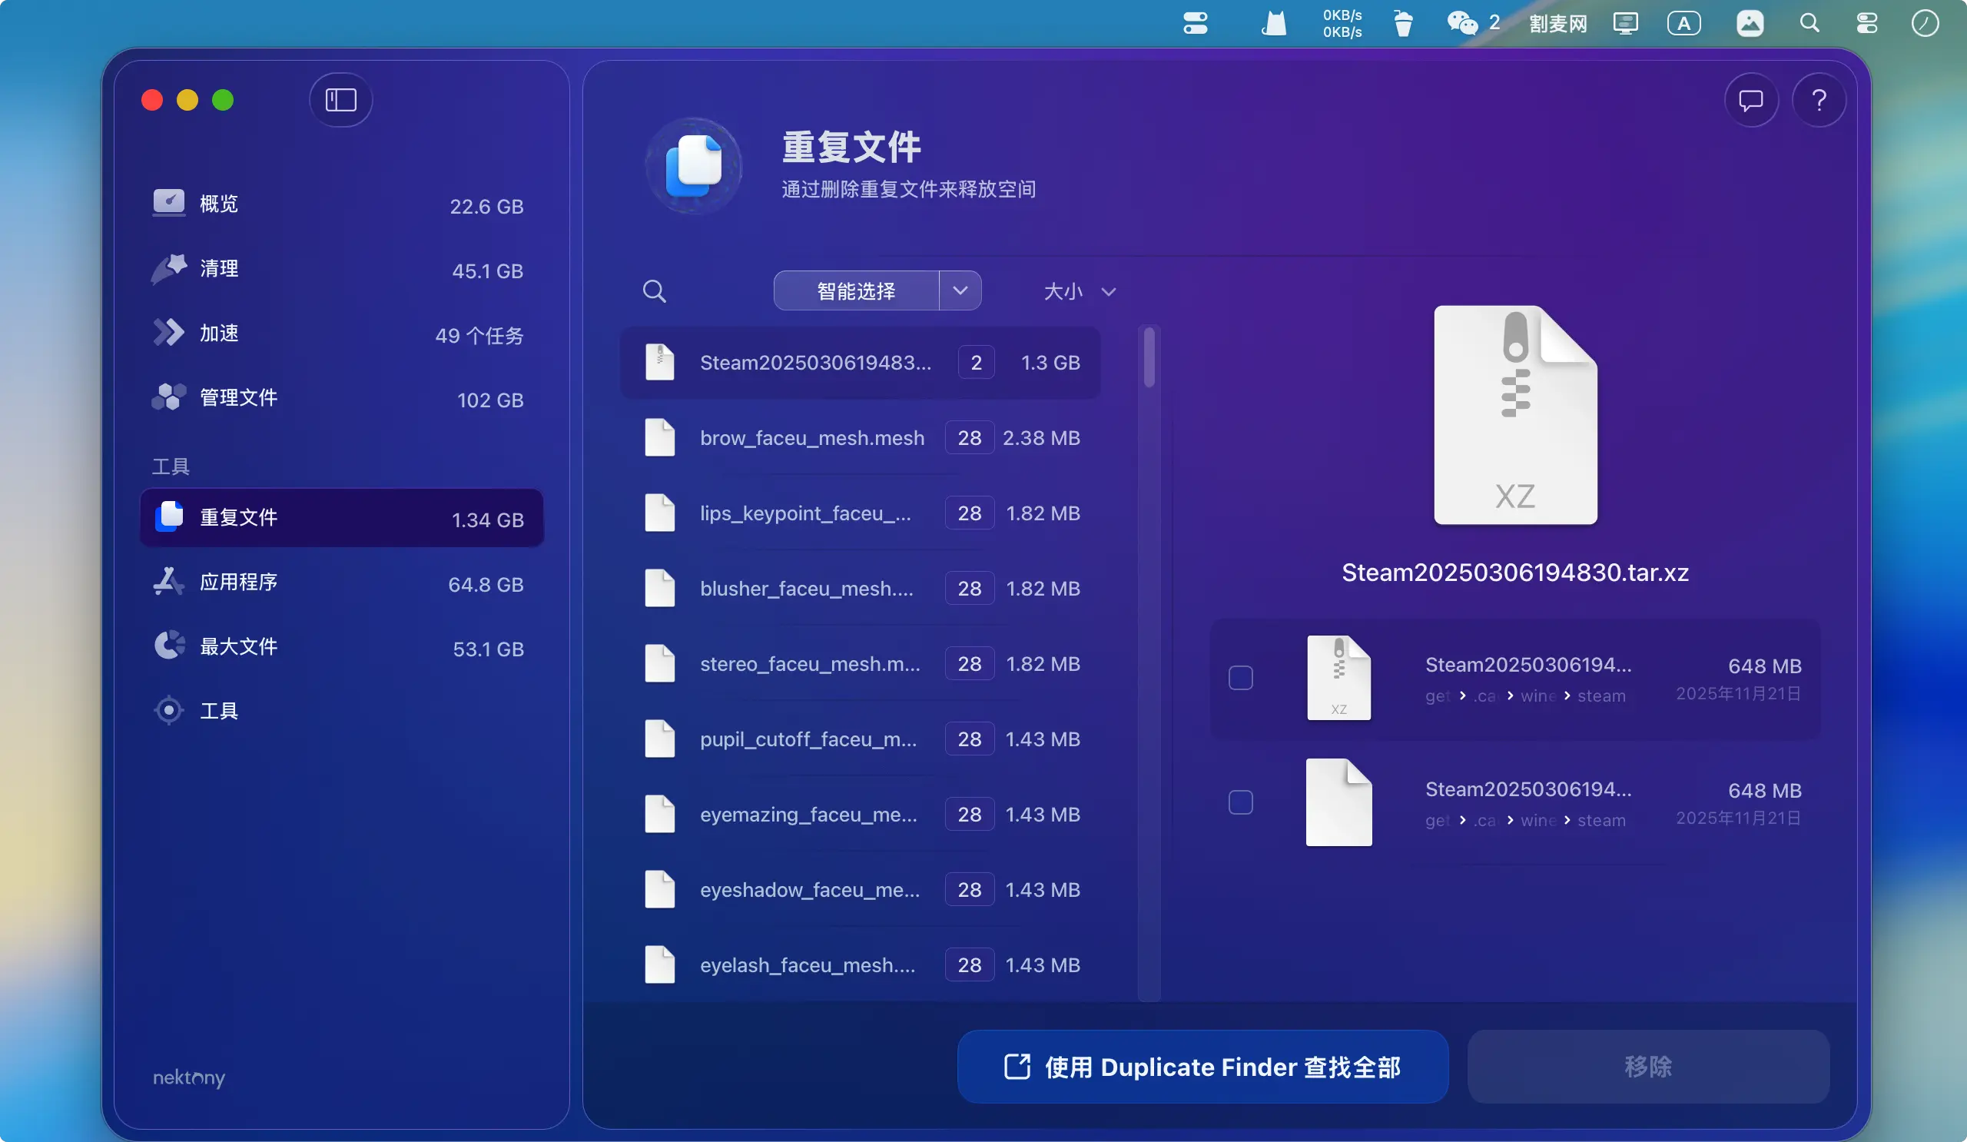
Task: Click the 智能选择 smart select button
Action: pyautogui.click(x=856, y=291)
